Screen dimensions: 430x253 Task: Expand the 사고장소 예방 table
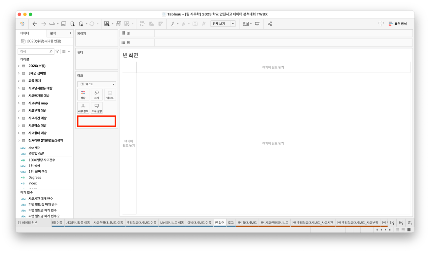point(19,126)
